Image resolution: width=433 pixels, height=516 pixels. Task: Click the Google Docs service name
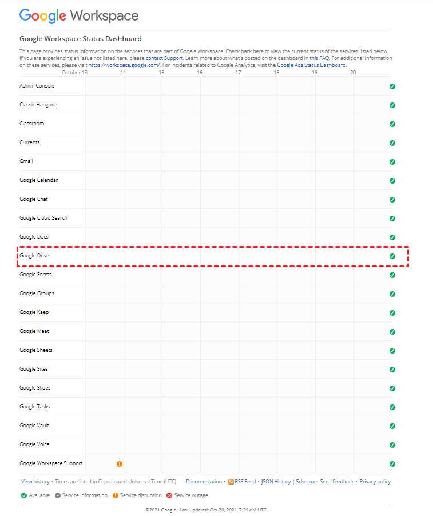point(34,237)
